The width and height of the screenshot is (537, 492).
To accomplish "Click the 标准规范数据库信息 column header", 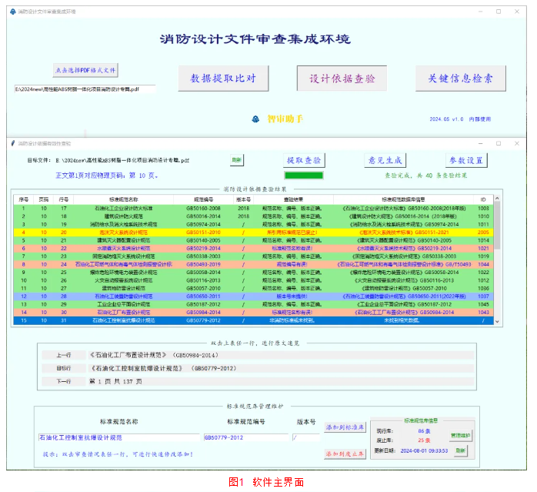I will (403, 199).
